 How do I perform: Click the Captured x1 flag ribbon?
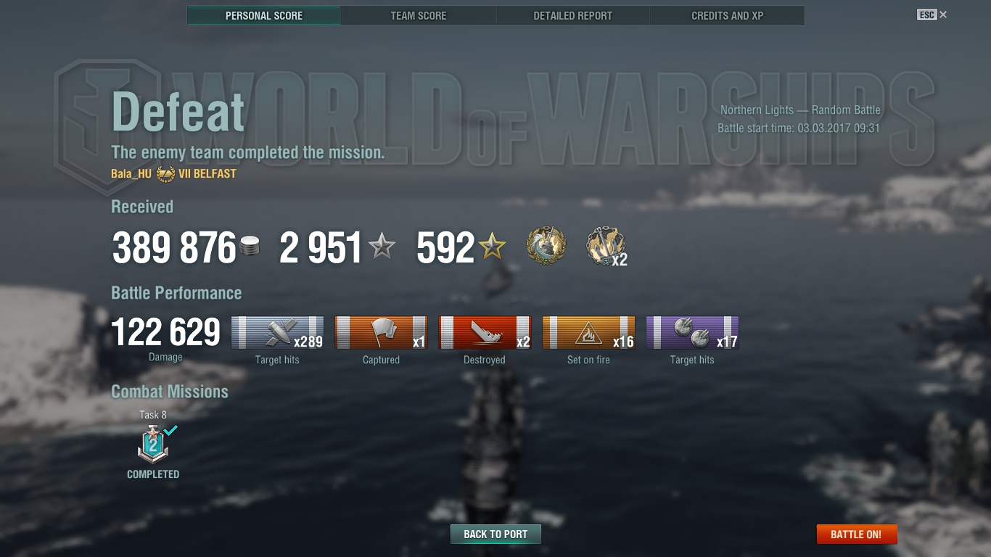(x=381, y=333)
